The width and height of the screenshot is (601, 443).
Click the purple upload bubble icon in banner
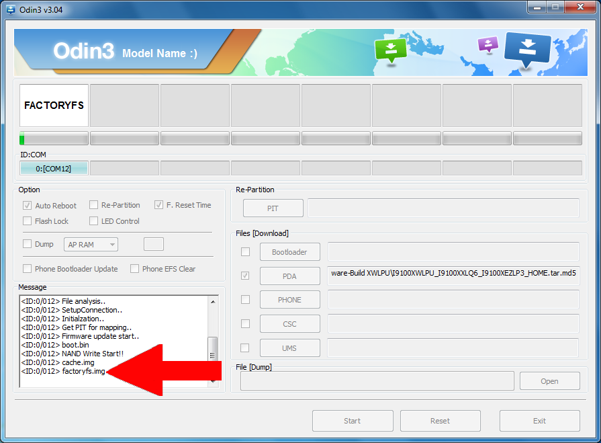[488, 44]
